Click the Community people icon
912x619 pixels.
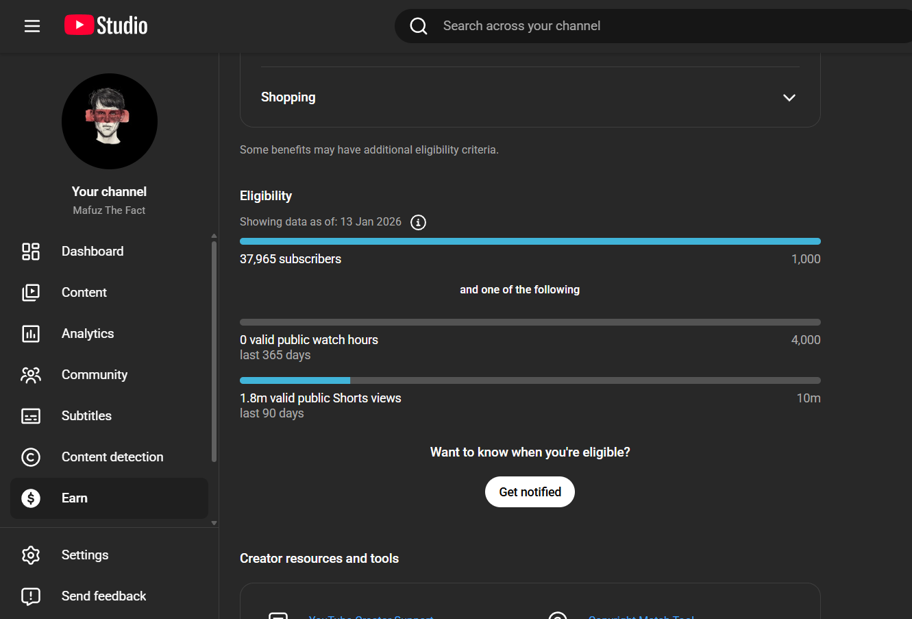(31, 375)
